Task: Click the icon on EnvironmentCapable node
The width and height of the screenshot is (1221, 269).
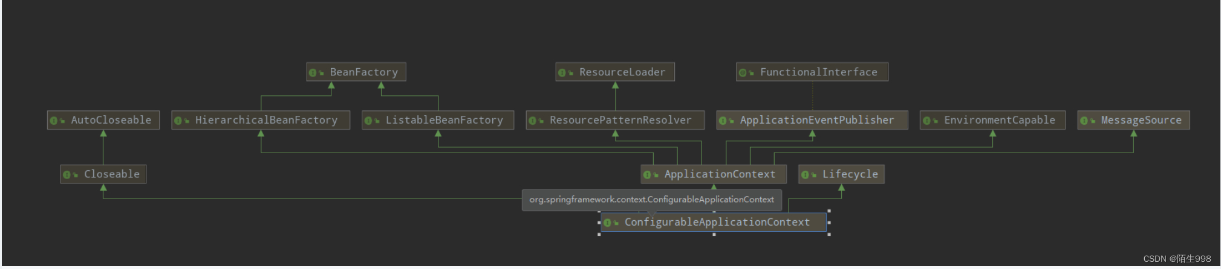Action: [x=927, y=121]
